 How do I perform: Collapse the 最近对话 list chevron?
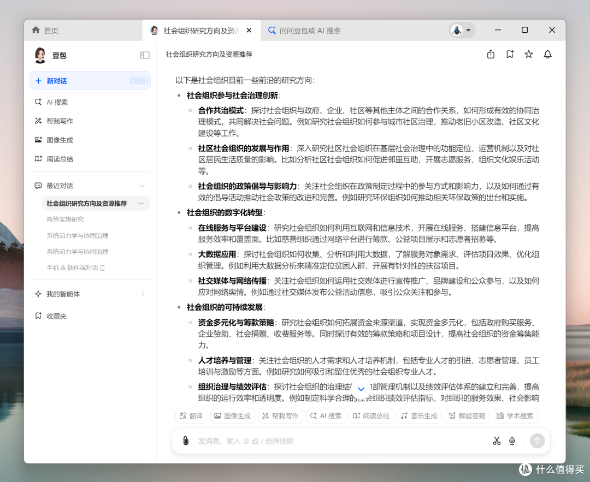click(x=142, y=186)
